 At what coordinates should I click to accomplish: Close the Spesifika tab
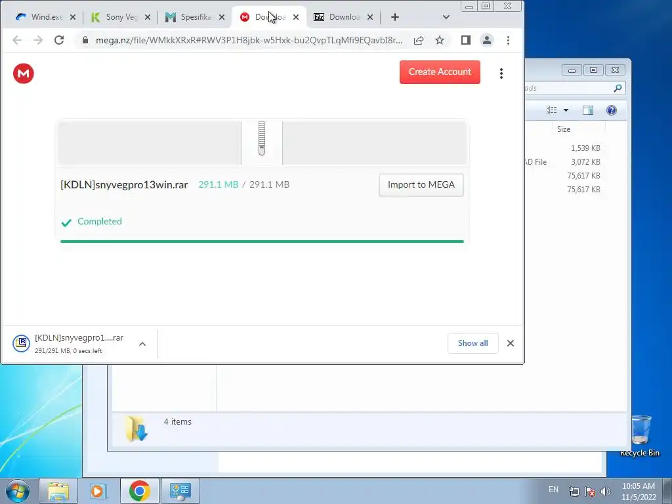click(222, 17)
